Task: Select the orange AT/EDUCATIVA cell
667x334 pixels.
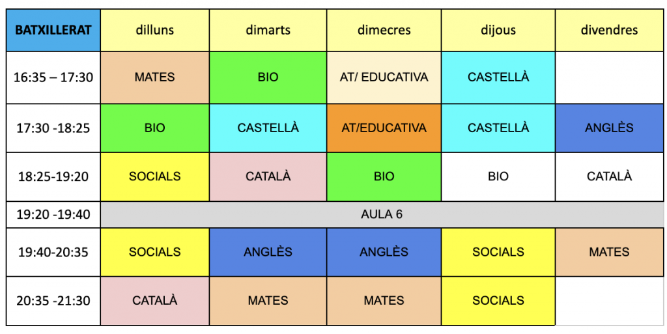Action: point(384,128)
